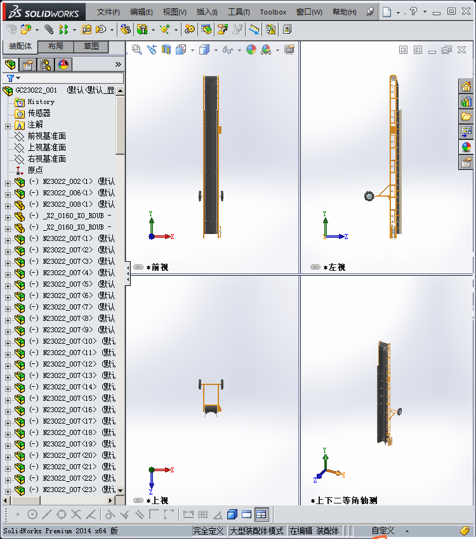Toggle the four-view viewport layout button
Image resolution: width=476 pixels, height=539 pixels.
pyautogui.click(x=261, y=514)
